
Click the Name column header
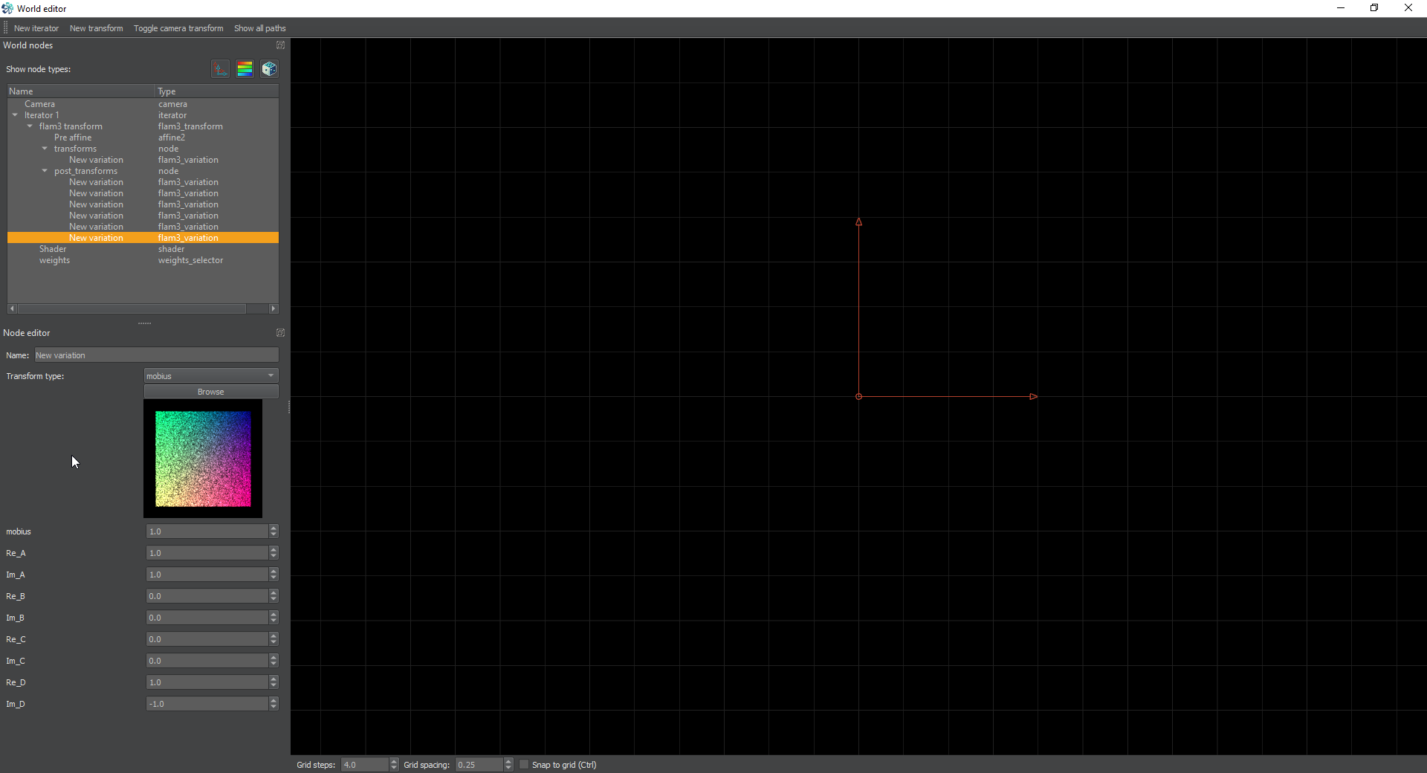81,91
